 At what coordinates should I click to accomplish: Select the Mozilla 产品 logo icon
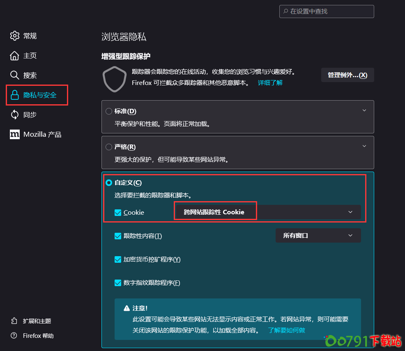[15, 134]
